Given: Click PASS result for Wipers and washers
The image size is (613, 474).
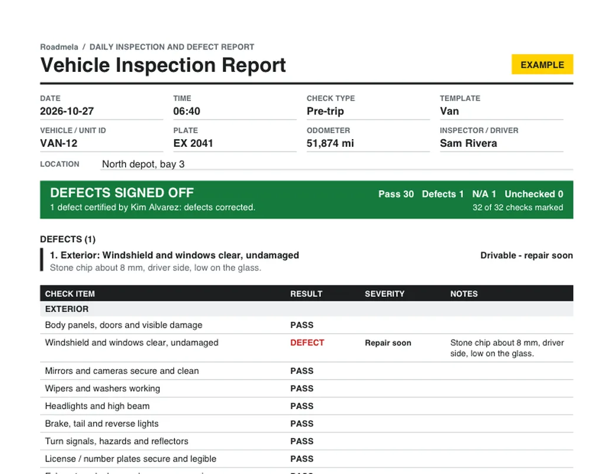Looking at the screenshot, I should click(302, 389).
